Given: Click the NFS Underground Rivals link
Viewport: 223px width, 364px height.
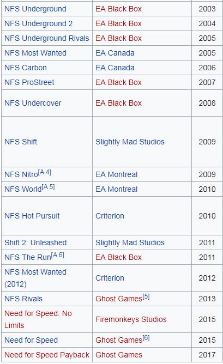Looking at the screenshot, I should point(47,38).
